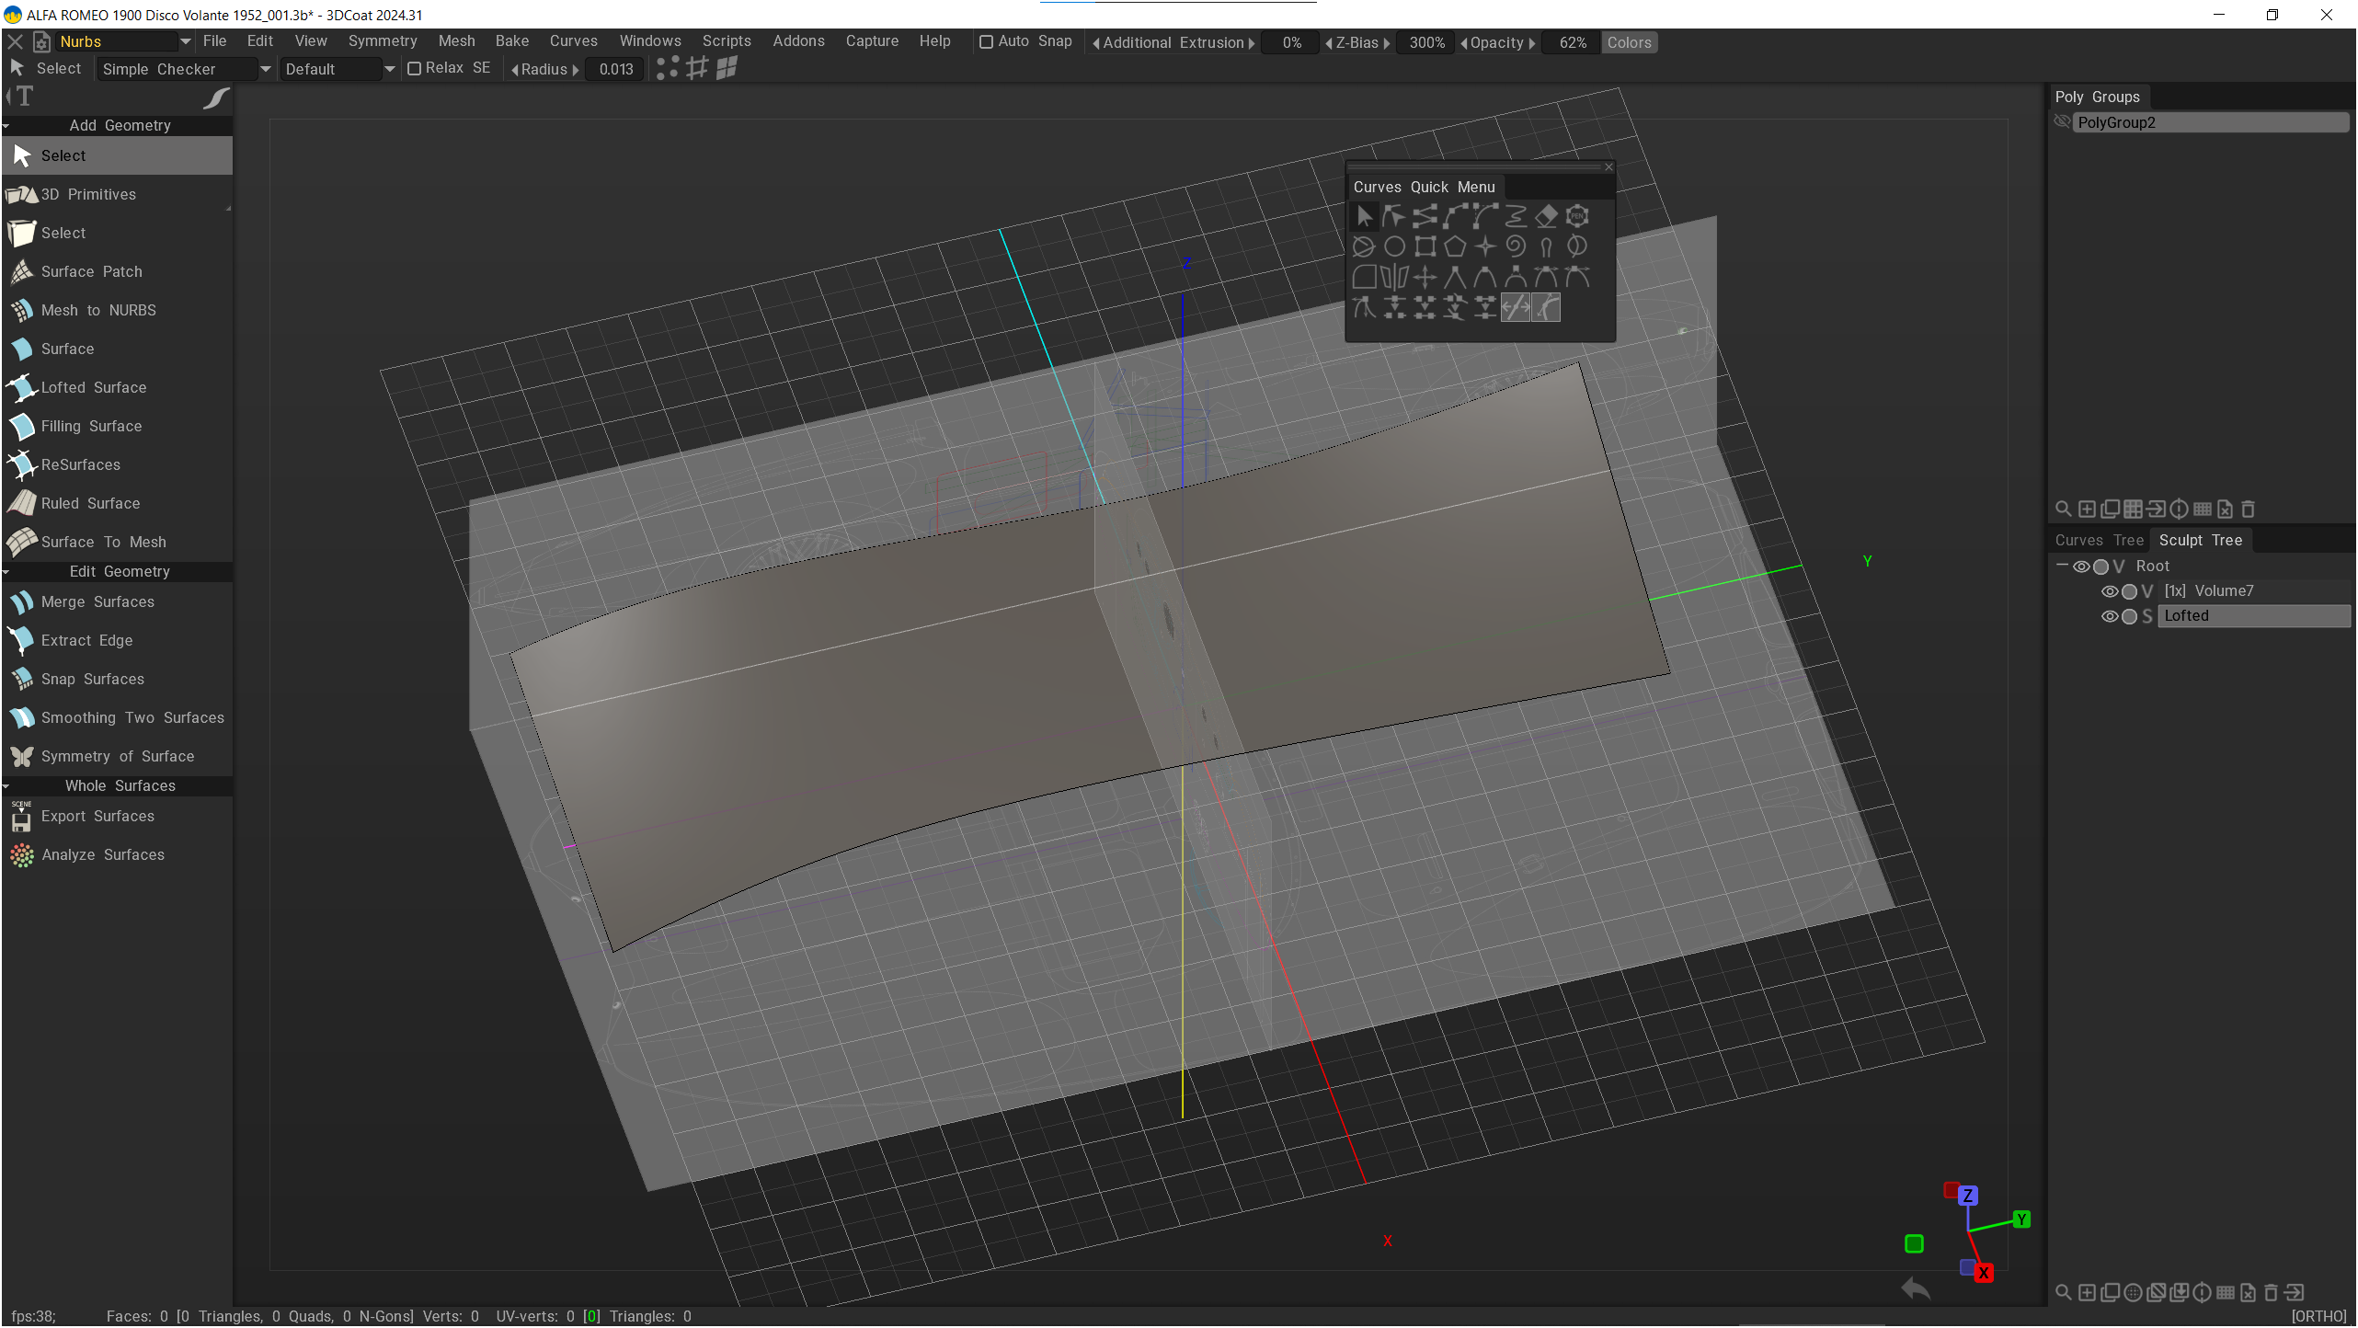Toggle the Relax SE checkbox
This screenshot has height=1328, width=2358.
click(x=415, y=69)
